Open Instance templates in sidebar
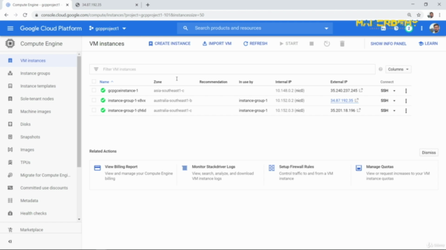The height and width of the screenshot is (250, 446). tap(38, 86)
